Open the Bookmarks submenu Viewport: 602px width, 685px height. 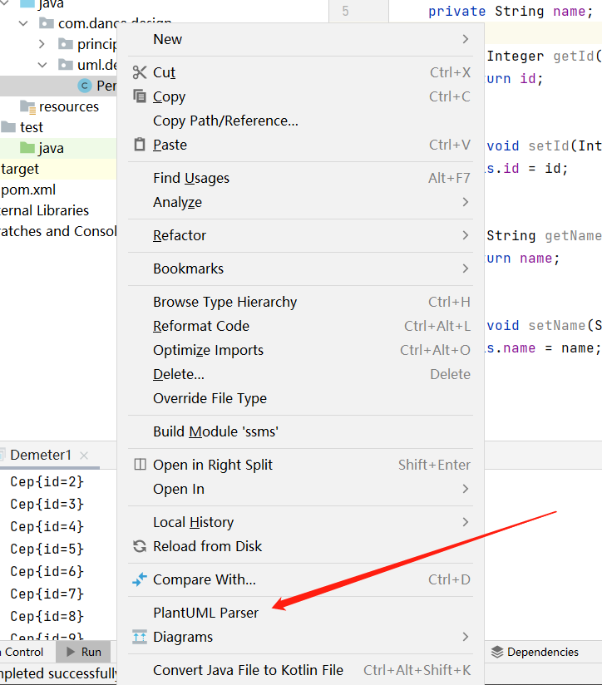coord(300,269)
